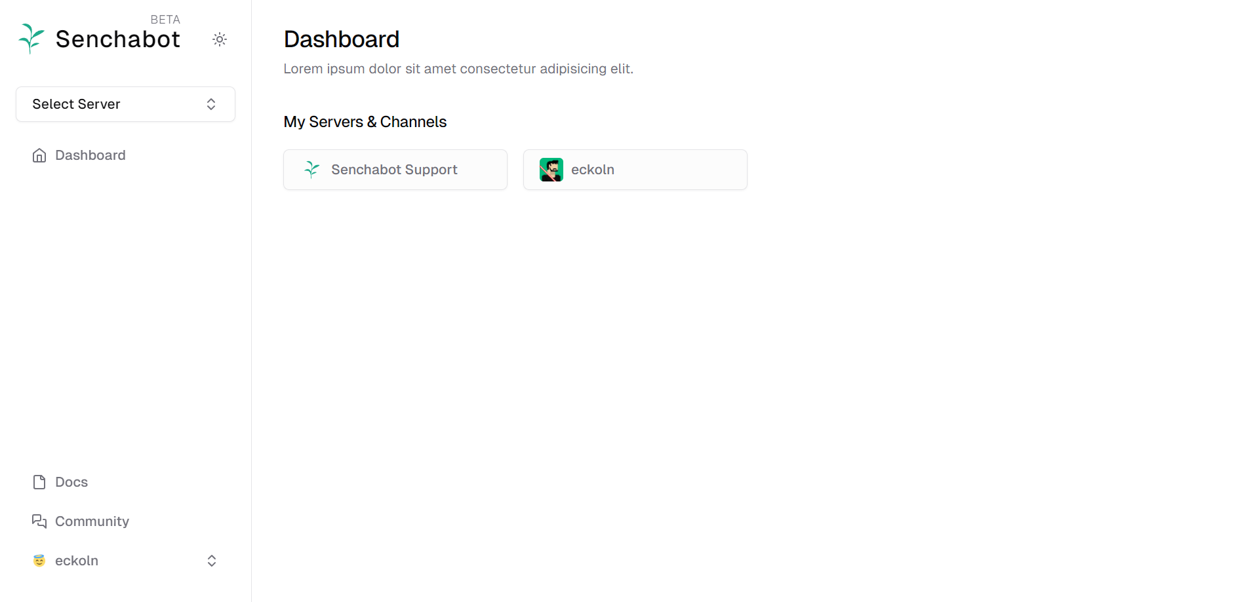Click the Senchabot sprout logo icon
1259x602 pixels.
point(30,38)
